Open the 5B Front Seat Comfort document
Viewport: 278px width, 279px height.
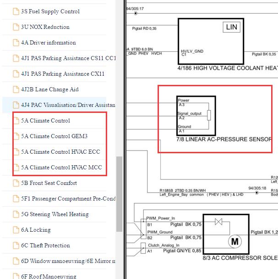point(54,183)
